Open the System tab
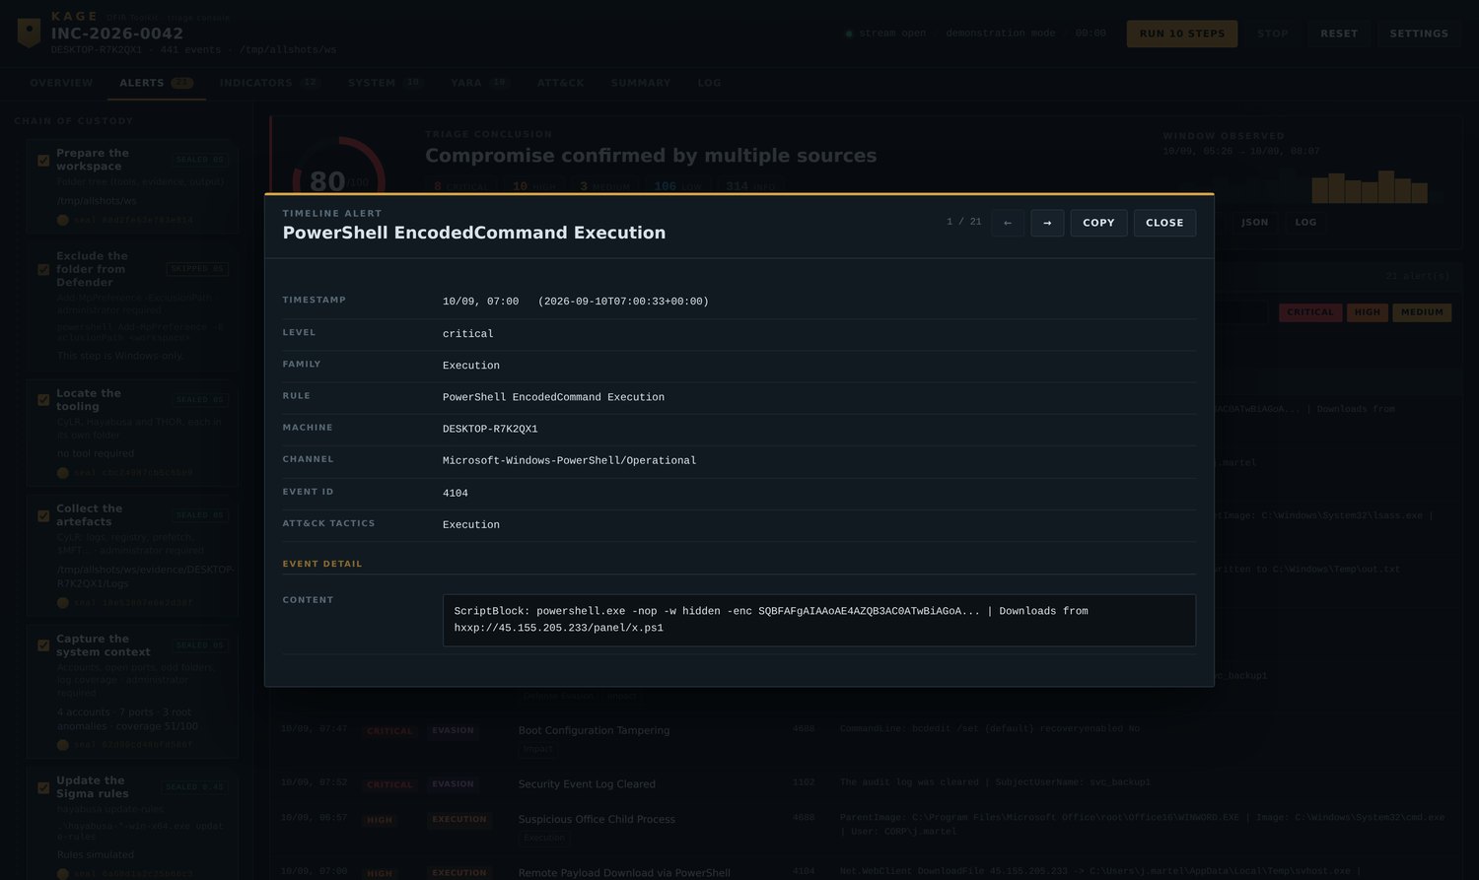This screenshot has width=1479, height=880. (x=385, y=83)
